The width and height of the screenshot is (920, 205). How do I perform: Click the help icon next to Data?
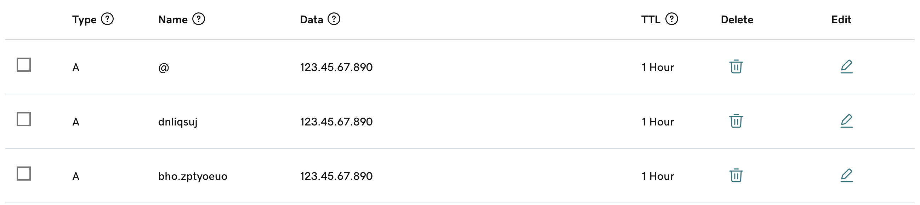click(334, 19)
